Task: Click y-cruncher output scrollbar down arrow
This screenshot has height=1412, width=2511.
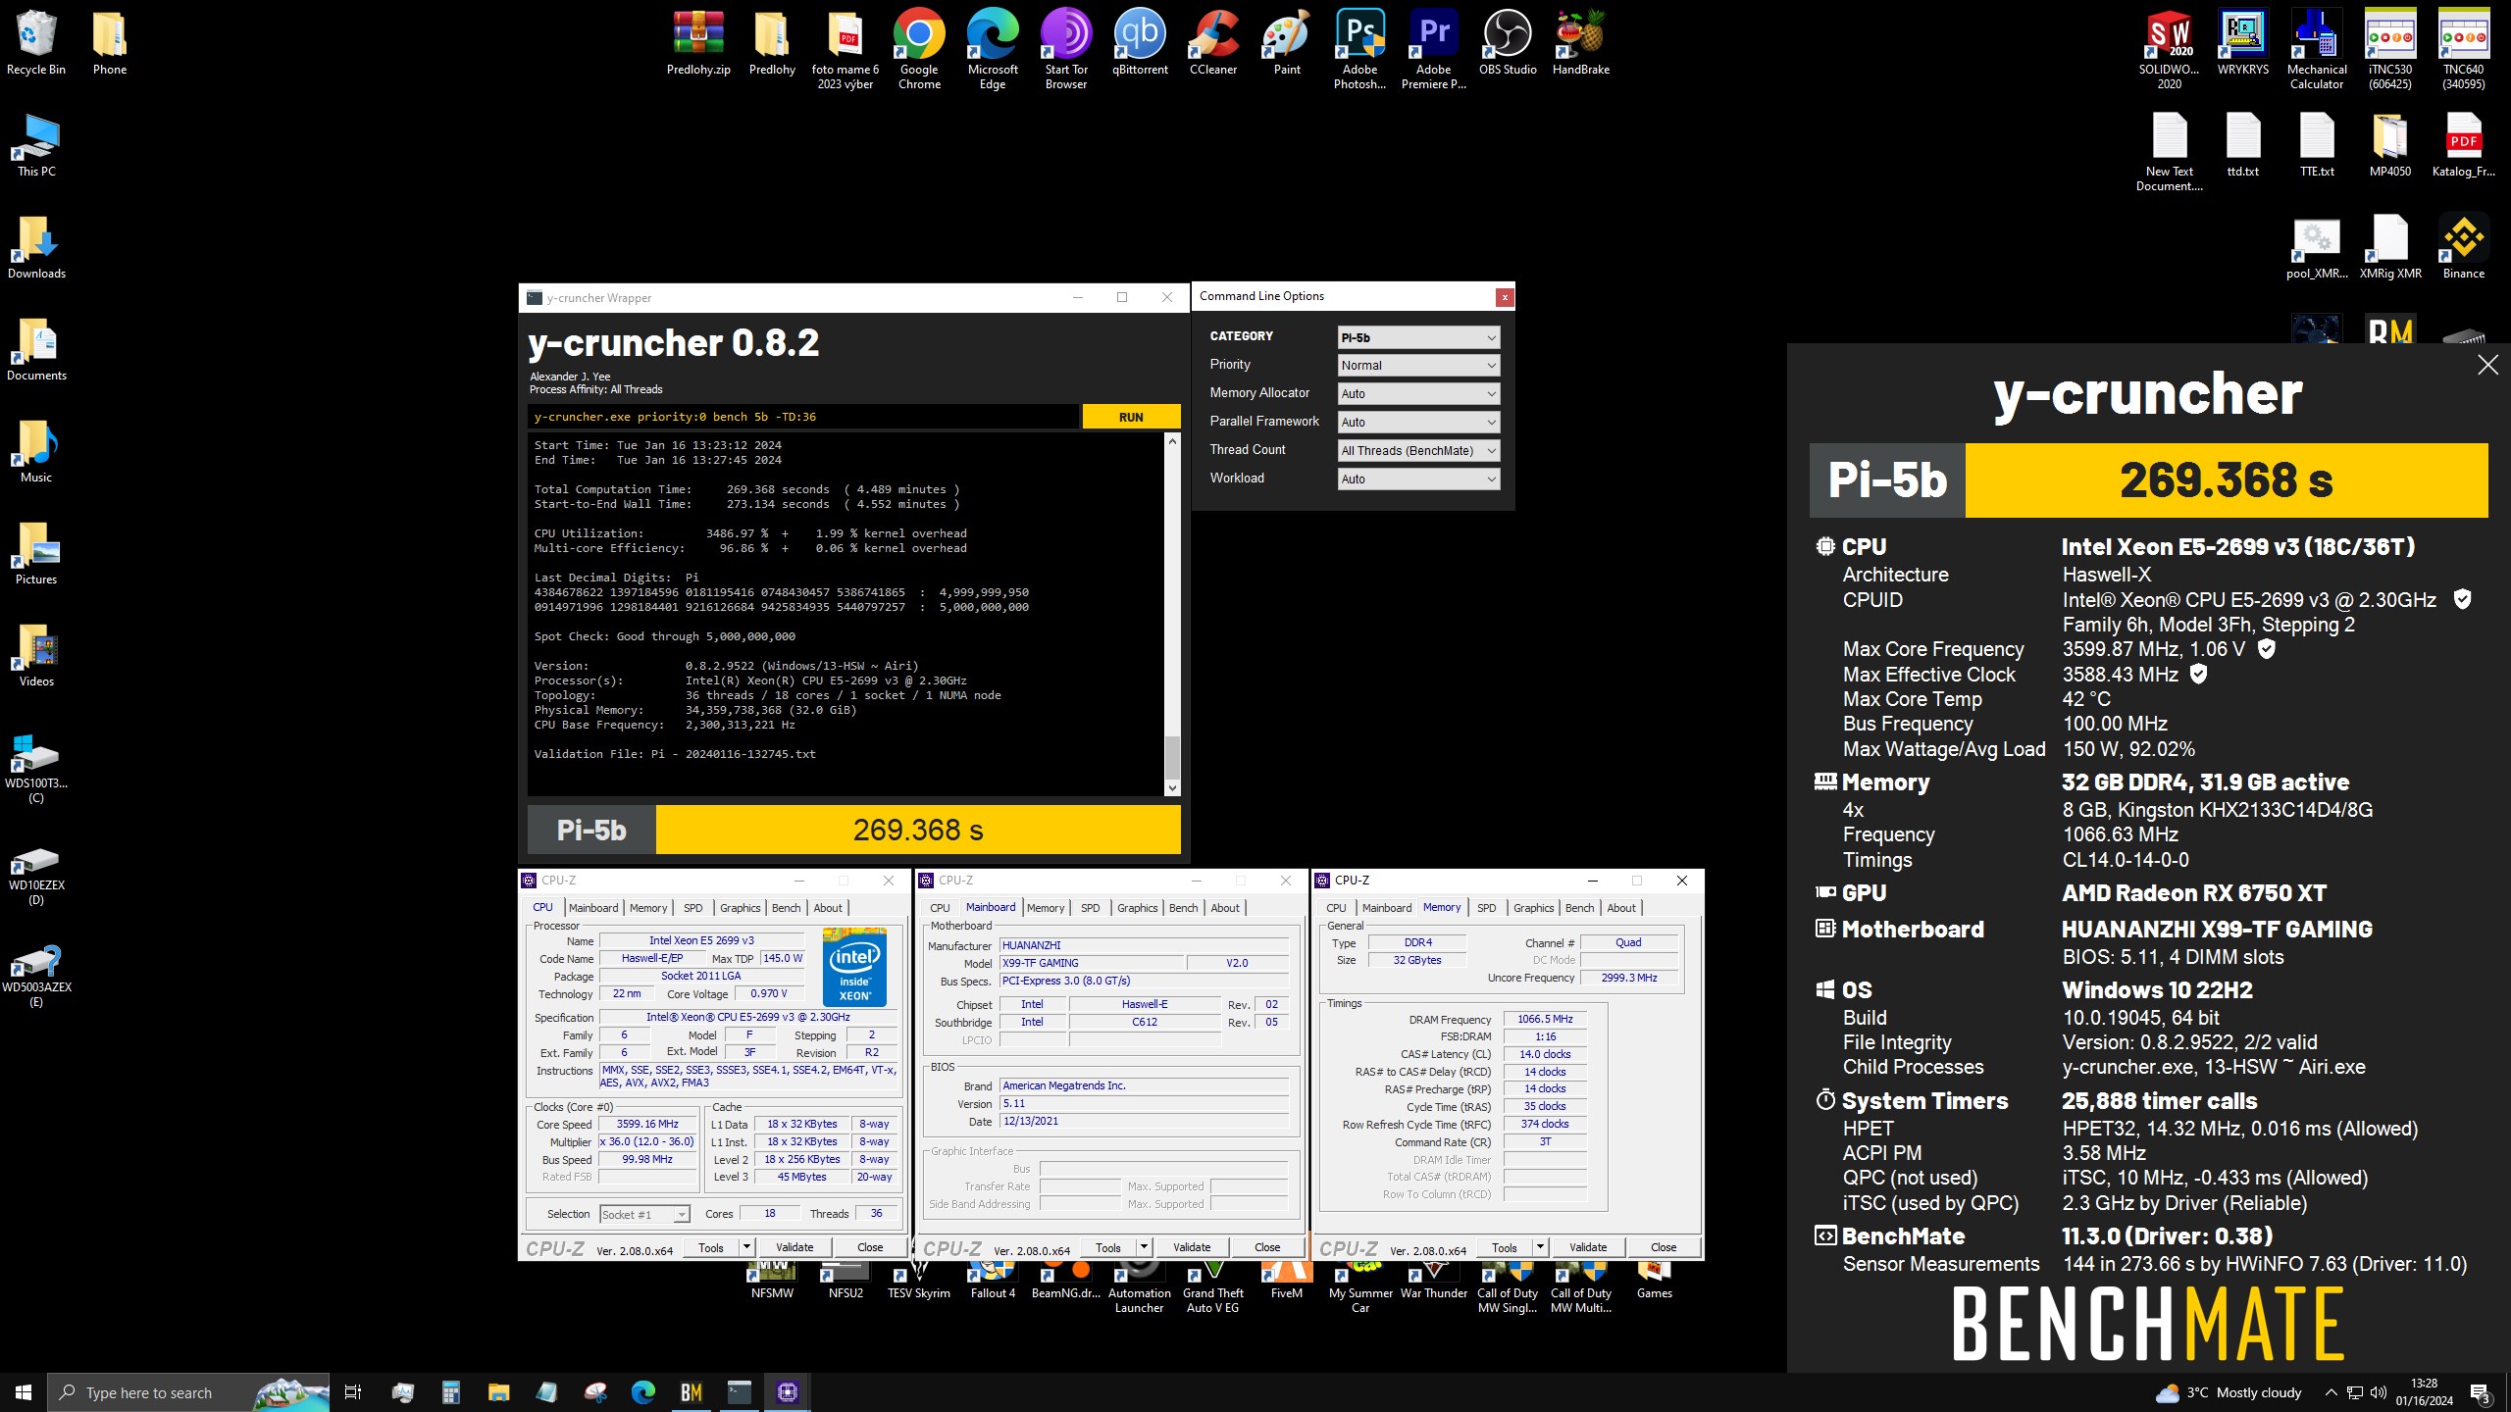Action: point(1172,788)
